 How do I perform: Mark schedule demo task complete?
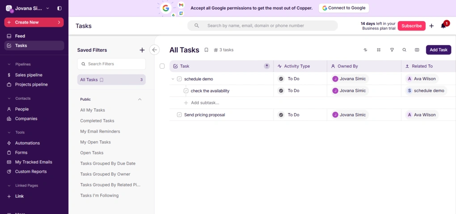tap(179, 79)
